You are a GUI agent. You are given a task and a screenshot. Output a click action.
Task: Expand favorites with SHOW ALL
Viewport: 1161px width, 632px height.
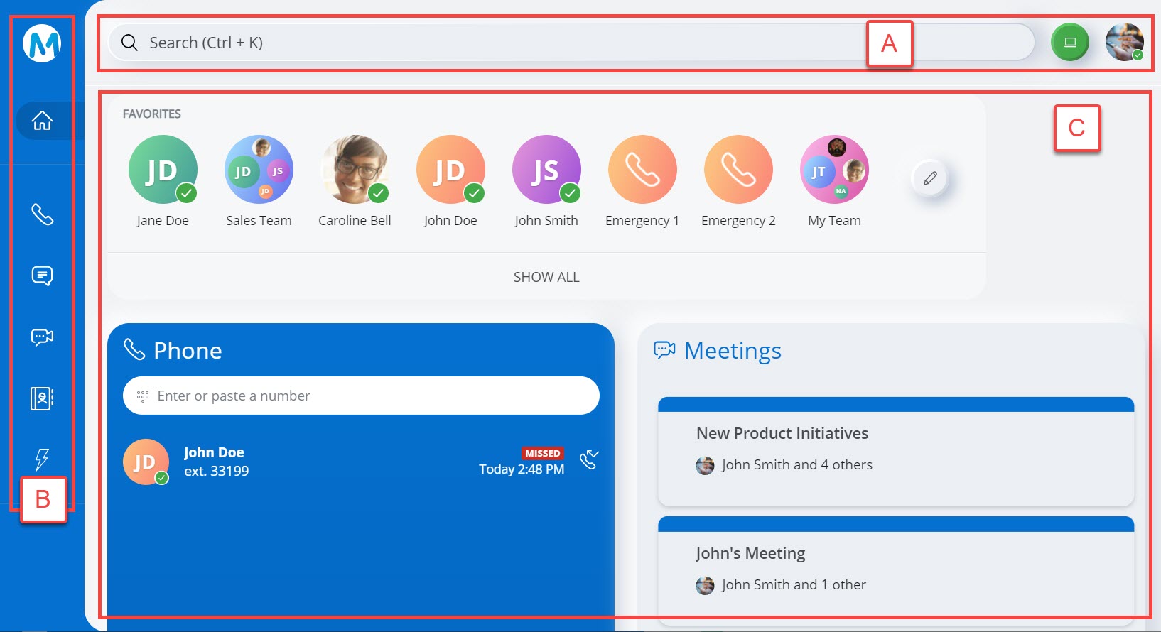(546, 277)
